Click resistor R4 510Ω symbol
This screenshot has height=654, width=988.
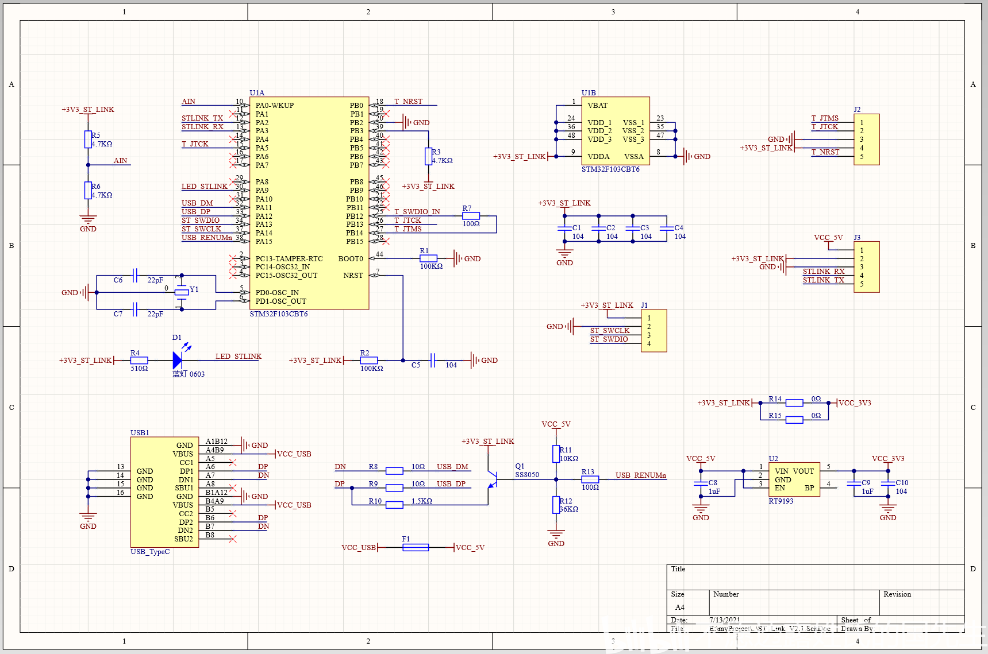(139, 360)
